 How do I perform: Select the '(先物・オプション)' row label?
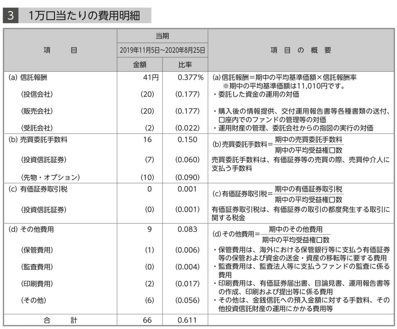point(50,177)
